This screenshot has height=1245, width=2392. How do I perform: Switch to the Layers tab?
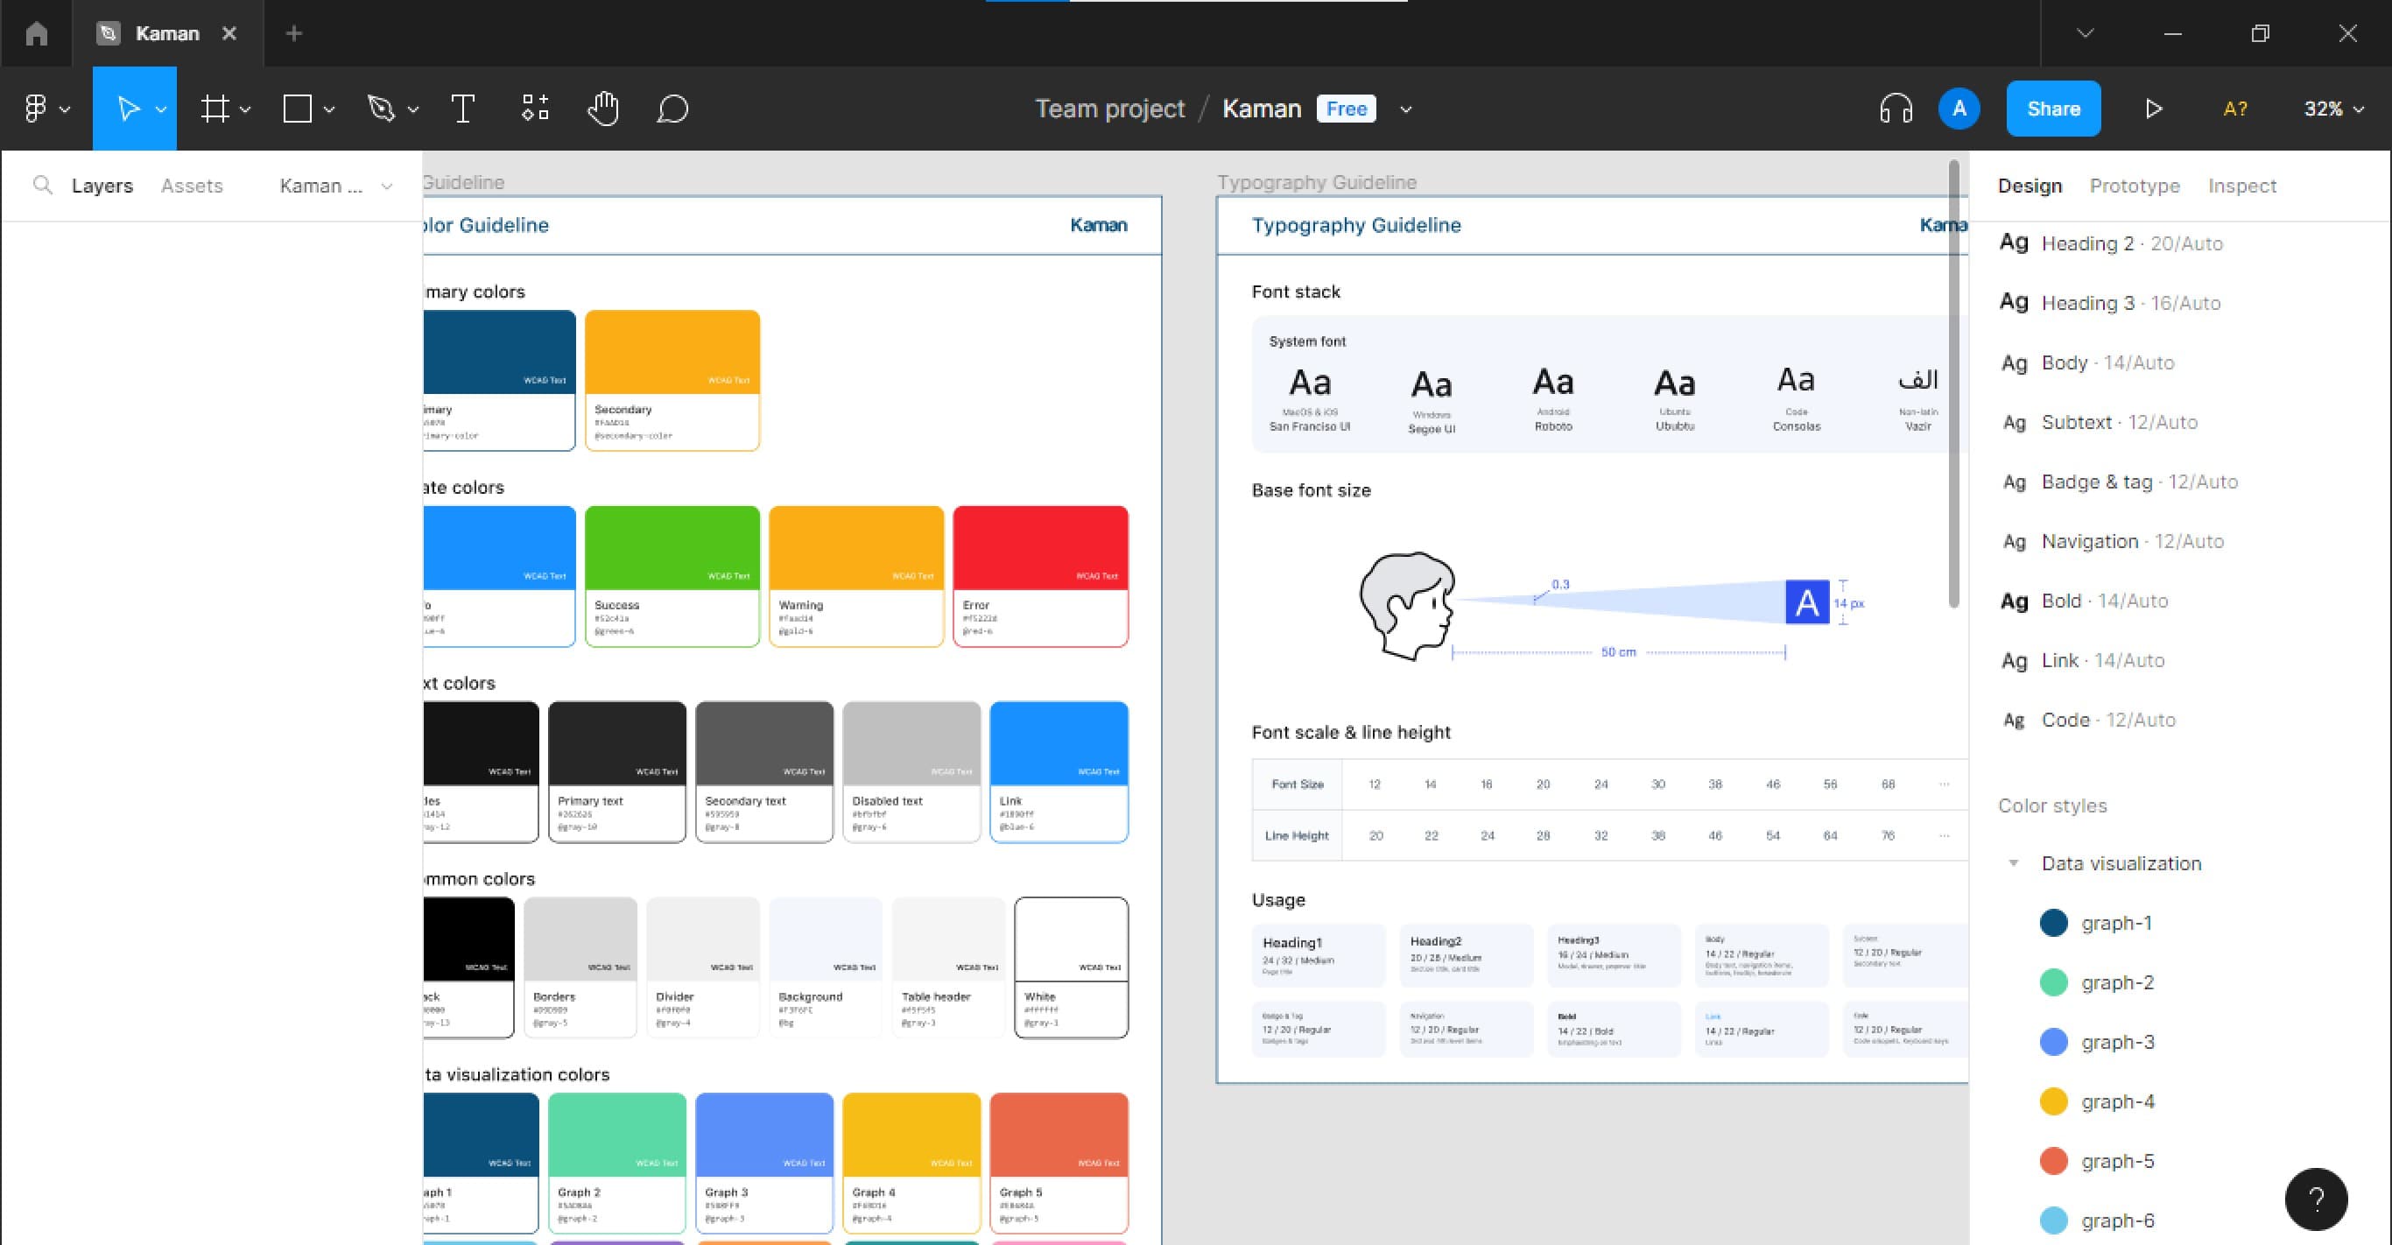coord(102,186)
